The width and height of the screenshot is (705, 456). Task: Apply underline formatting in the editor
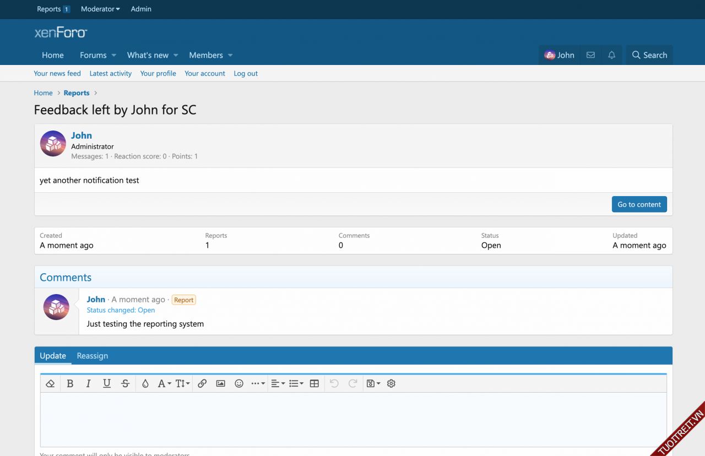tap(107, 383)
